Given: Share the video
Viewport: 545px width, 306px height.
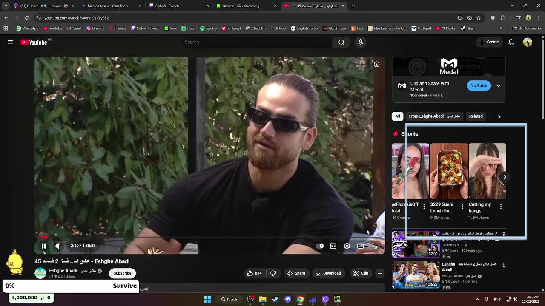Looking at the screenshot, I should [x=296, y=273].
